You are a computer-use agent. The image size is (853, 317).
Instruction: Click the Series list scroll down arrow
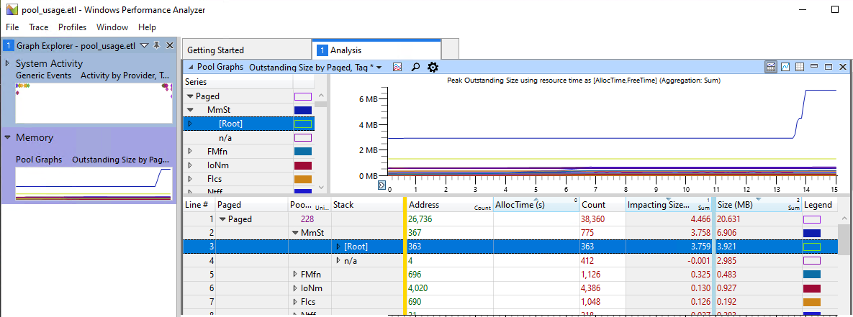click(x=321, y=188)
